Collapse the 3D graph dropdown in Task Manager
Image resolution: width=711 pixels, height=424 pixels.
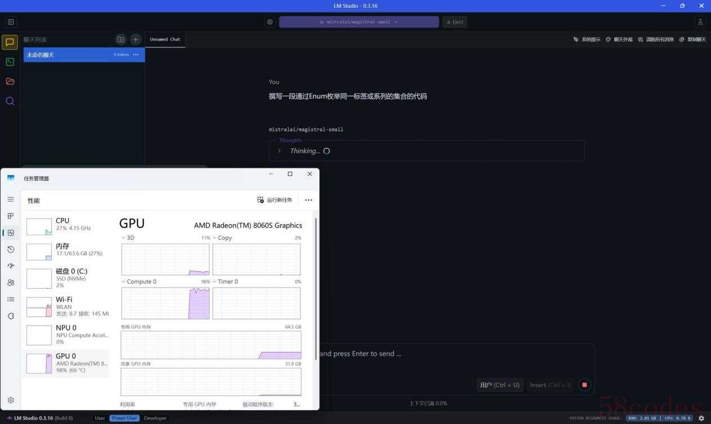coord(124,238)
